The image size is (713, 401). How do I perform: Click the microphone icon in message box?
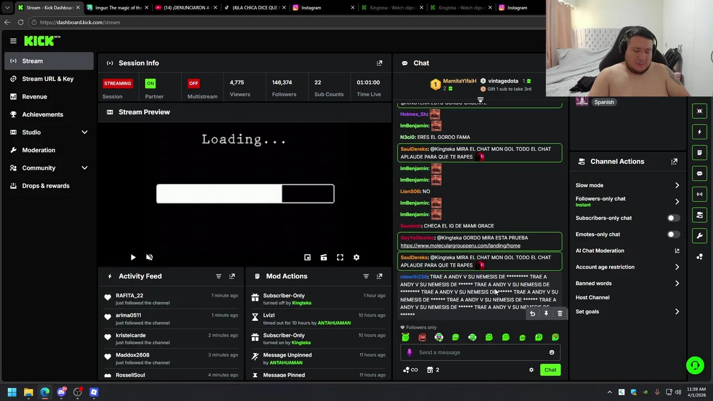pyautogui.click(x=409, y=352)
